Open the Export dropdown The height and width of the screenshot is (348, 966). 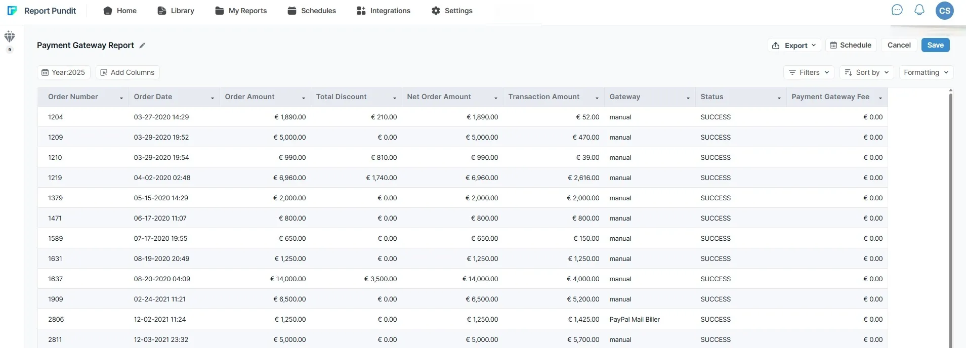tap(794, 46)
